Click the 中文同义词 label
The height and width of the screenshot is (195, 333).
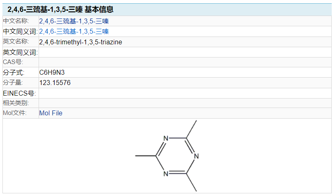(20, 32)
